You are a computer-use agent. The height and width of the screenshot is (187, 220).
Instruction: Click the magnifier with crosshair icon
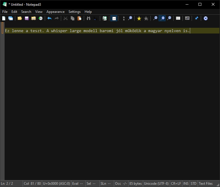pos(130,18)
